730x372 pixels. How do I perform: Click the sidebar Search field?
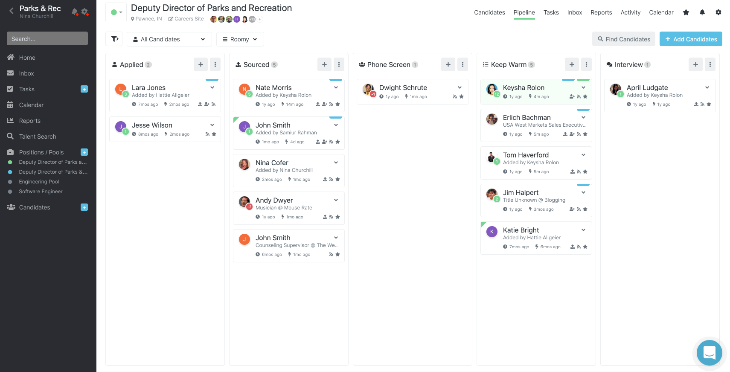(47, 38)
